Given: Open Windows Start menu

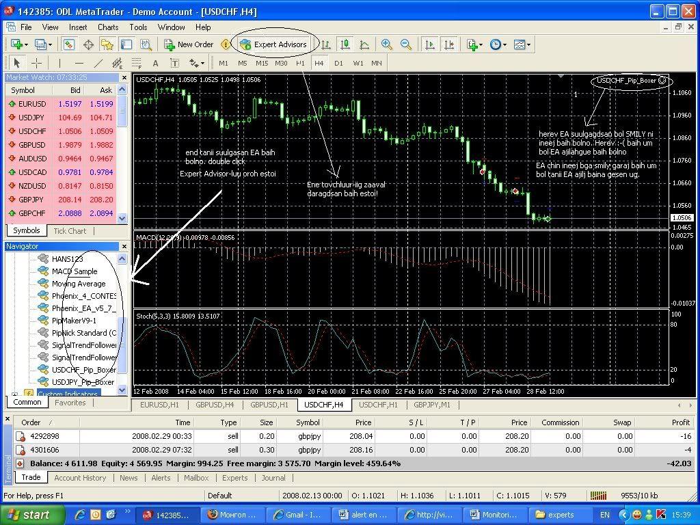Looking at the screenshot, I should click(32, 515).
